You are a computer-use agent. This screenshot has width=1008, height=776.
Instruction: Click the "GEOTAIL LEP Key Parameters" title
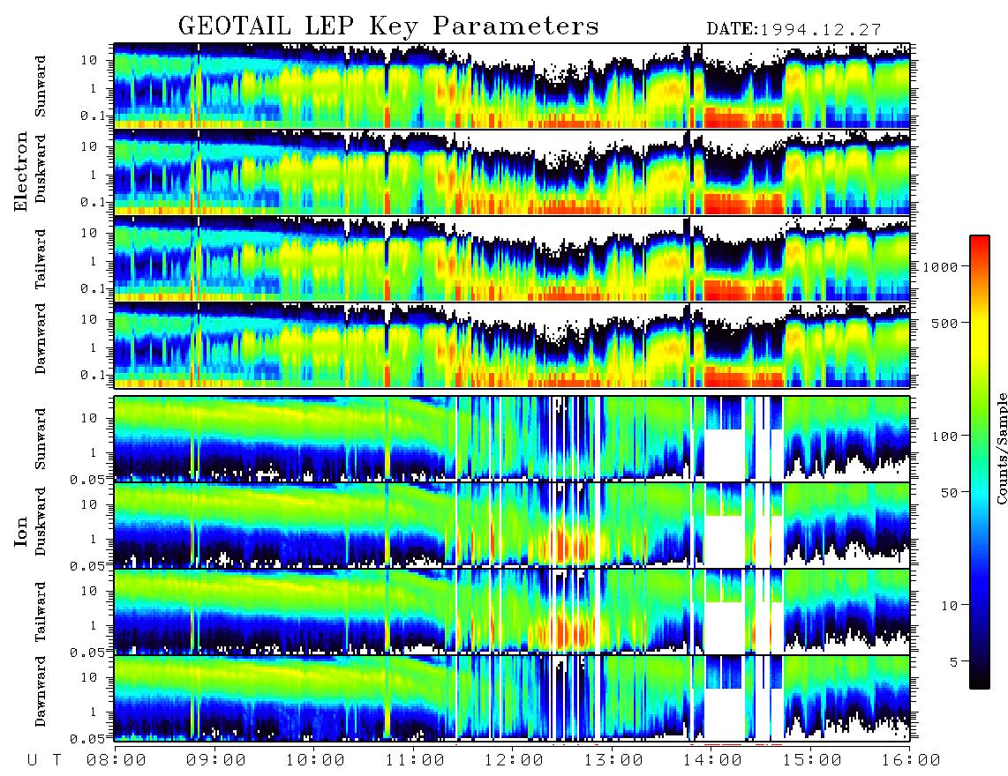click(388, 26)
